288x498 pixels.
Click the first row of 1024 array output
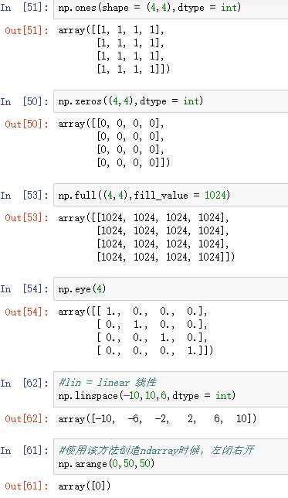(x=144, y=218)
